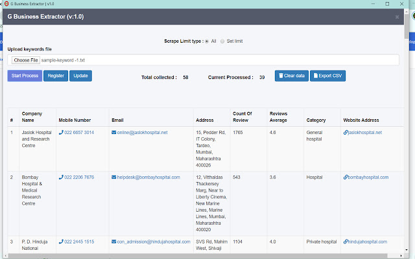This screenshot has width=415, height=259.
Task: Click envelope icon next to helpdesk@bombayhospital.com
Action: (x=114, y=177)
